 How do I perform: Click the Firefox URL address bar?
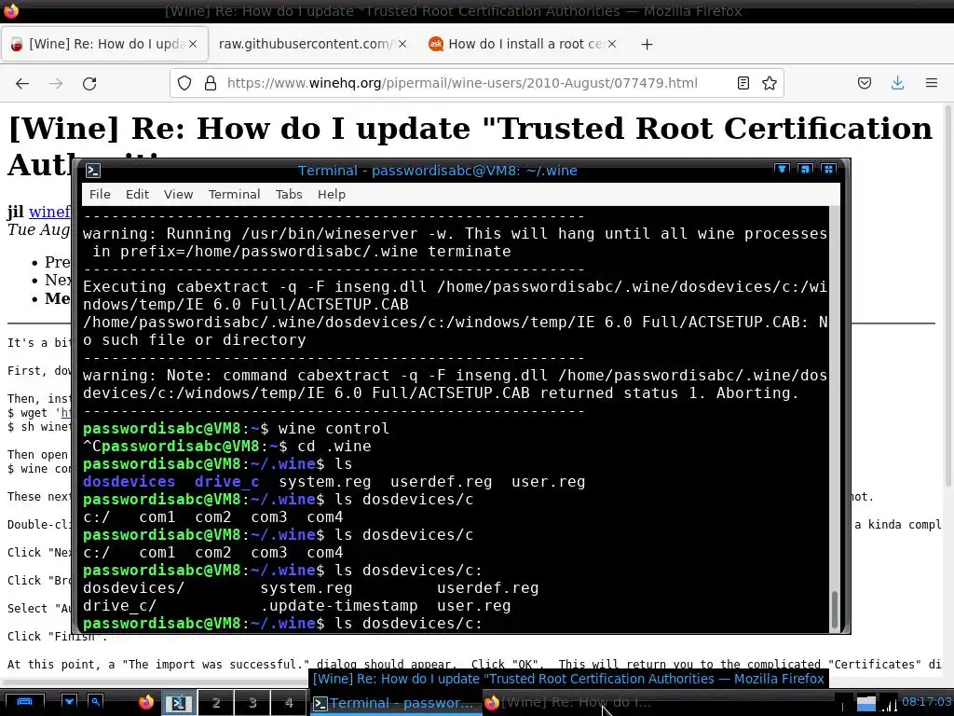click(x=462, y=83)
